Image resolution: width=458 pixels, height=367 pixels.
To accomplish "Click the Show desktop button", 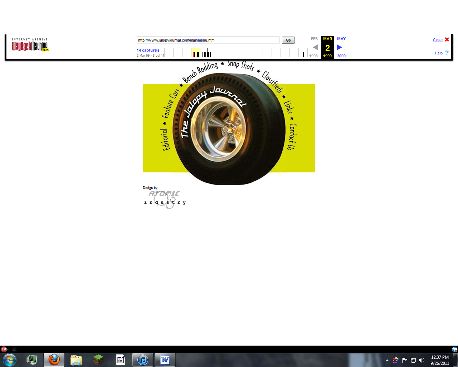I will 455,360.
